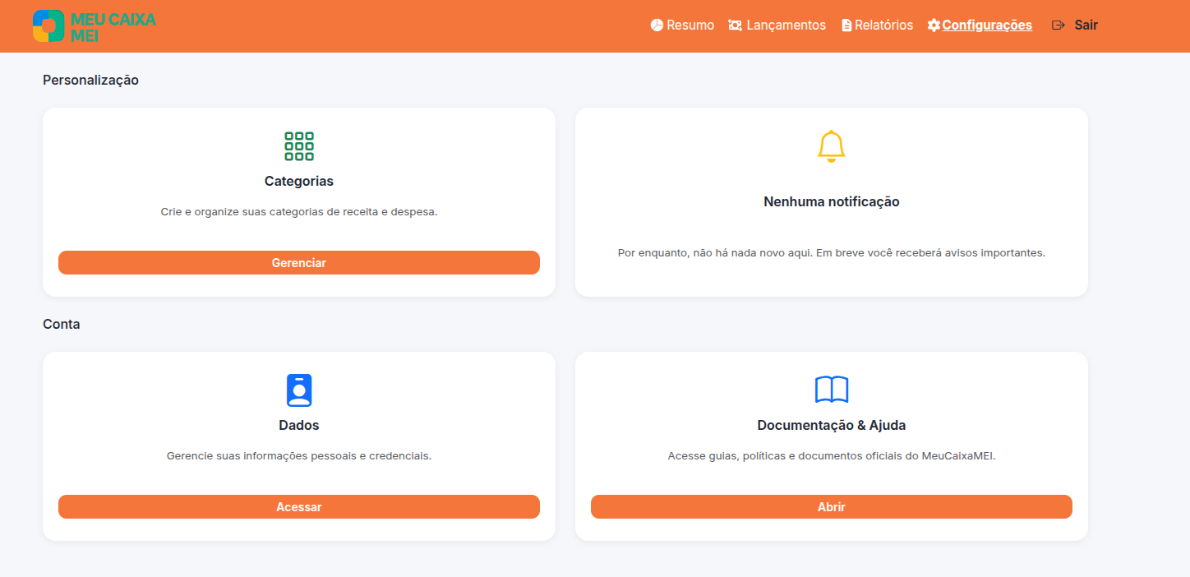This screenshot has width=1190, height=577.
Task: Select the Configurações menu item
Action: [986, 25]
